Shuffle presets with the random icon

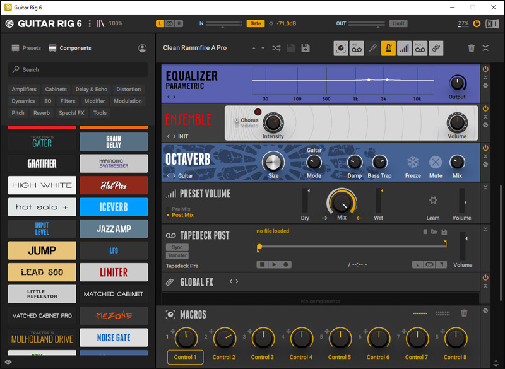[276, 48]
